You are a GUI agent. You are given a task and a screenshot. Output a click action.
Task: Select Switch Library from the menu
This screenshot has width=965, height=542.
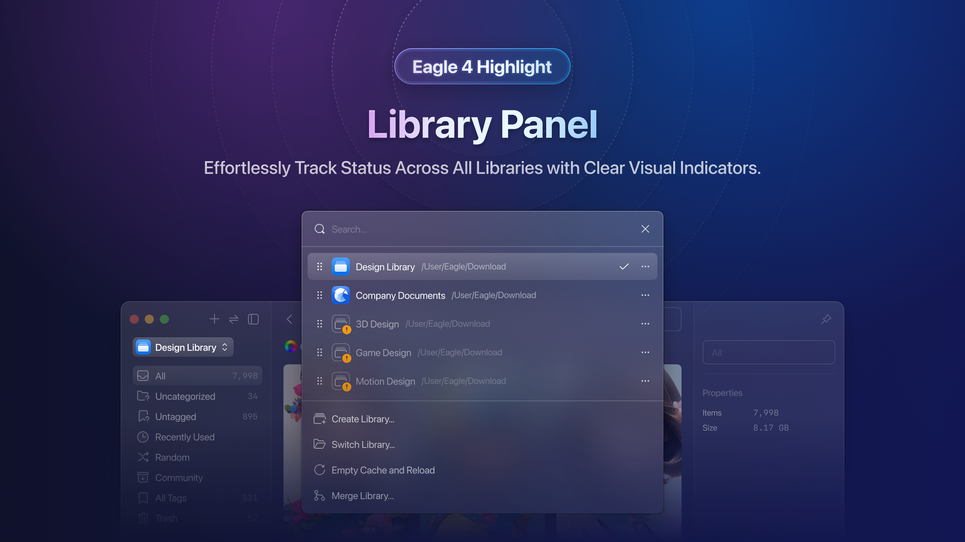click(x=363, y=445)
